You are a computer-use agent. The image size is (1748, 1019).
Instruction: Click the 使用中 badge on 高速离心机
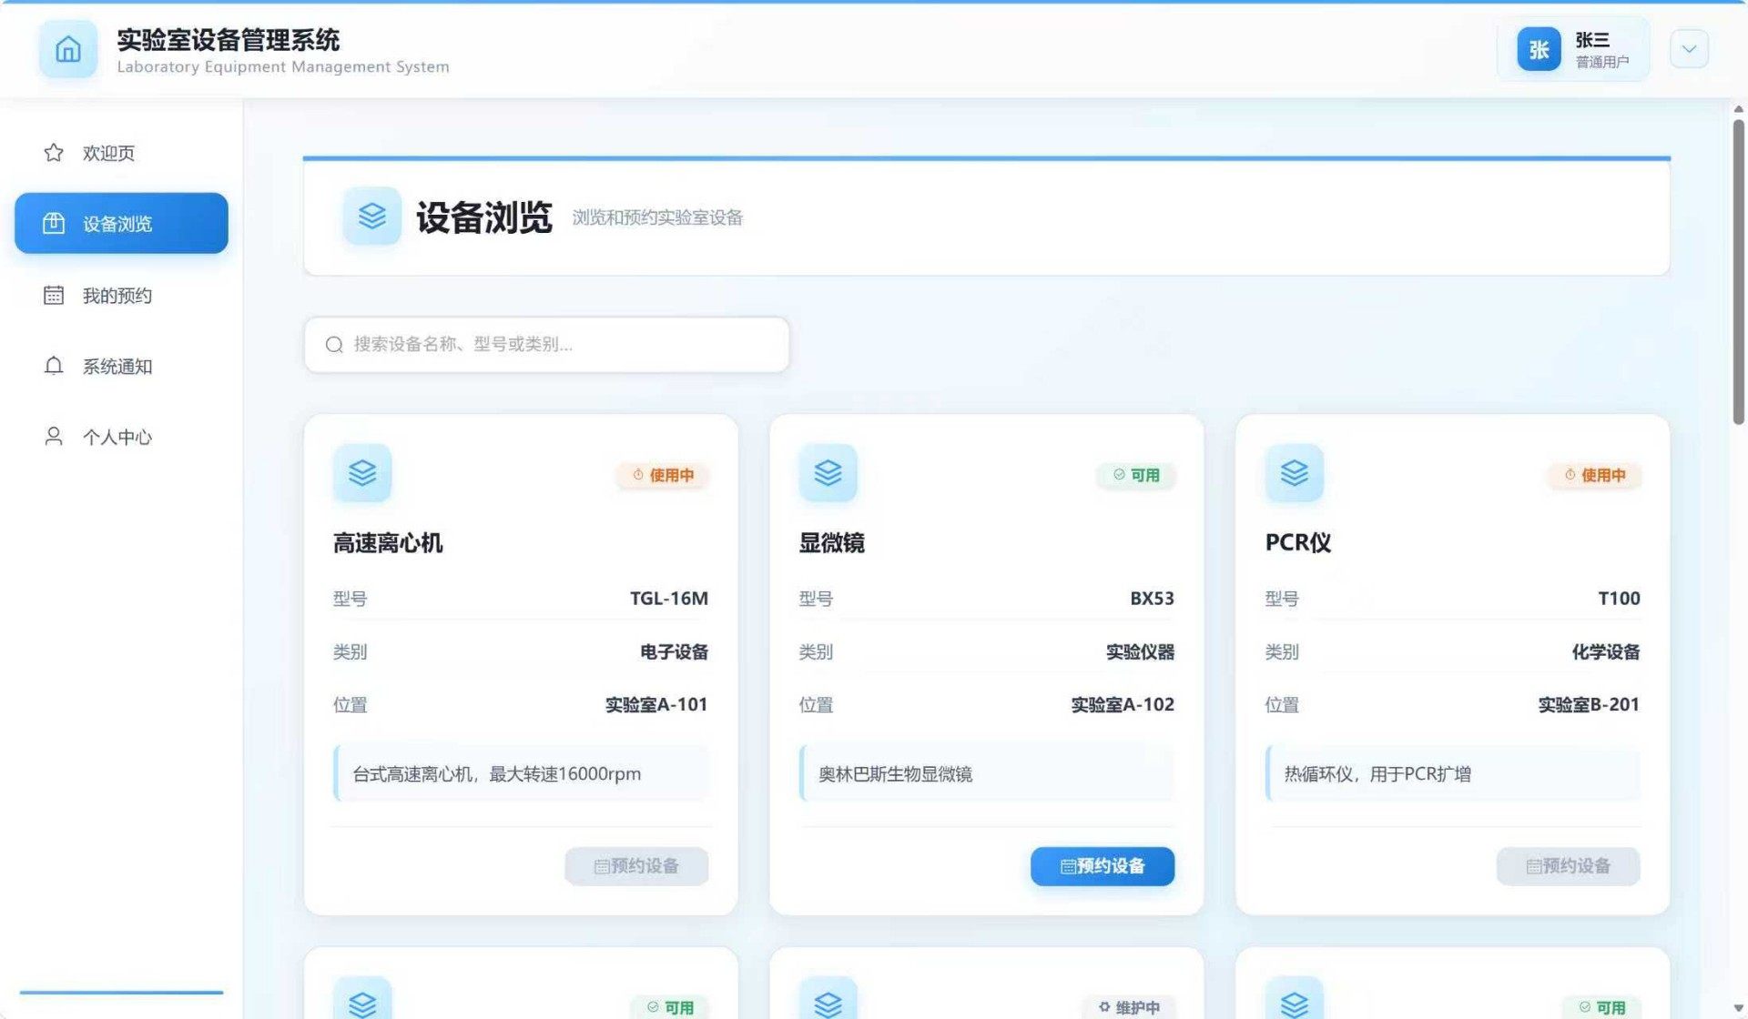[x=663, y=475]
